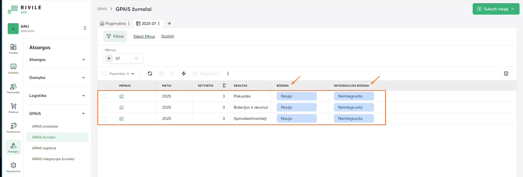Open Nustatymai settings icon
This screenshot has width=523, height=177.
click(13, 167)
